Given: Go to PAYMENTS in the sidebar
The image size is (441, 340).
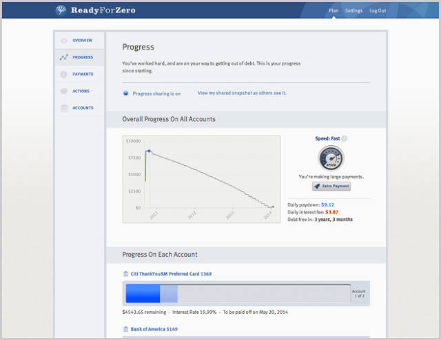Looking at the screenshot, I should pos(83,74).
